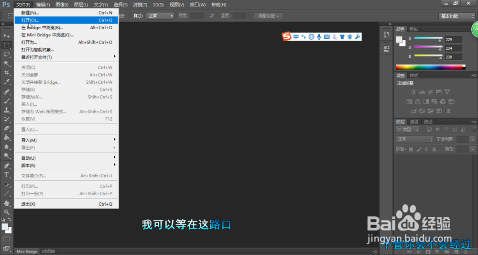Screen dimensions: 478x255
Task: Open the 3D panel icon
Action: pos(386,48)
